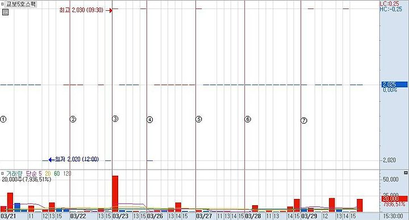This screenshot has width=409, height=220.
Task: Click the yellow 20 moving average legend
Action: pyautogui.click(x=48, y=174)
